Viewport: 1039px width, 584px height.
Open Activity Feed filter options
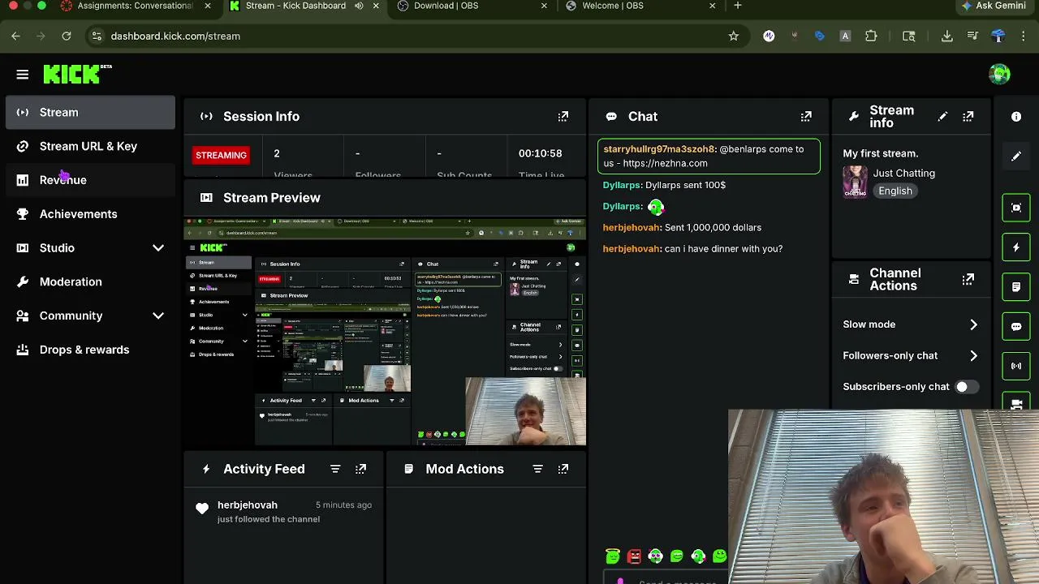click(x=335, y=469)
